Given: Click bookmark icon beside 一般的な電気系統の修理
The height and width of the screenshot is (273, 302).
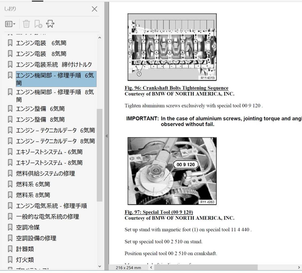Looking at the screenshot, I should (10, 217).
